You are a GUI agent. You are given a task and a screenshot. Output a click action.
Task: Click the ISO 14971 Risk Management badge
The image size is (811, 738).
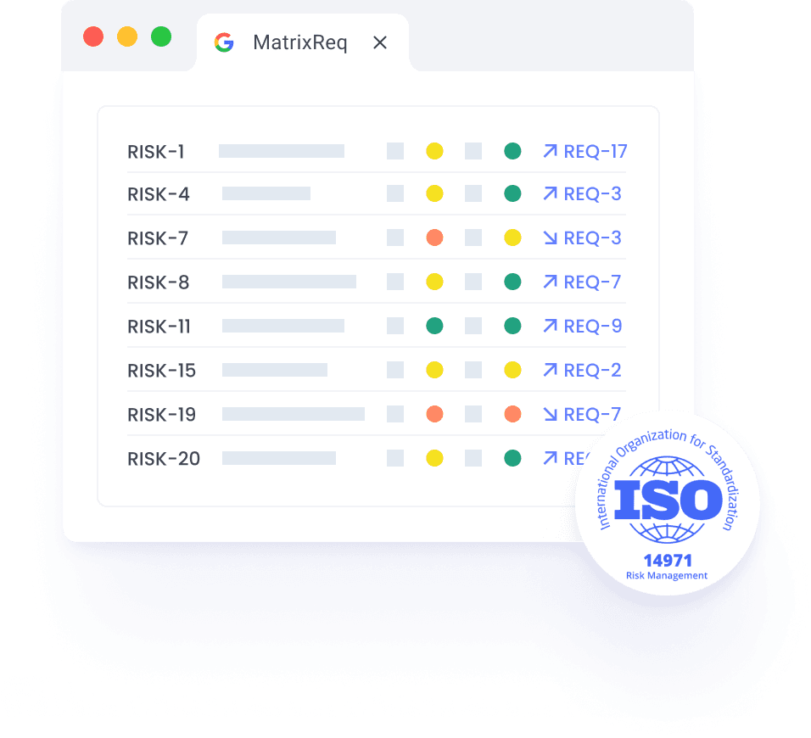pyautogui.click(x=667, y=504)
